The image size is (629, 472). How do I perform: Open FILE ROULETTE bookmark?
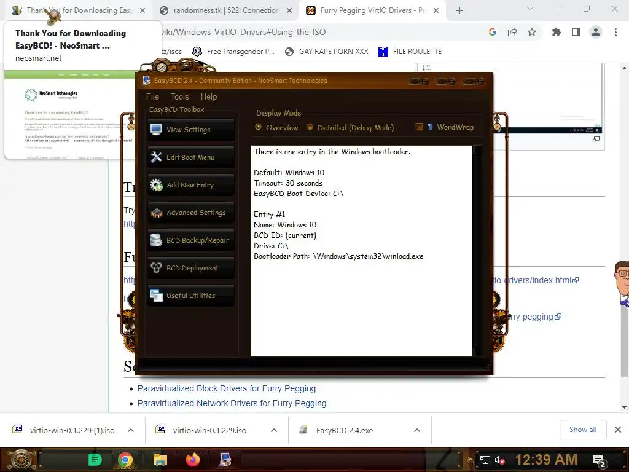click(x=410, y=52)
